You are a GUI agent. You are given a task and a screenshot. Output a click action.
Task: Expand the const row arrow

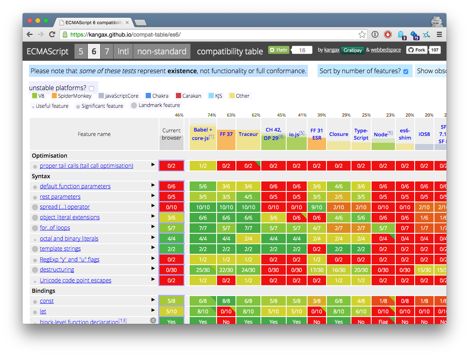click(153, 300)
